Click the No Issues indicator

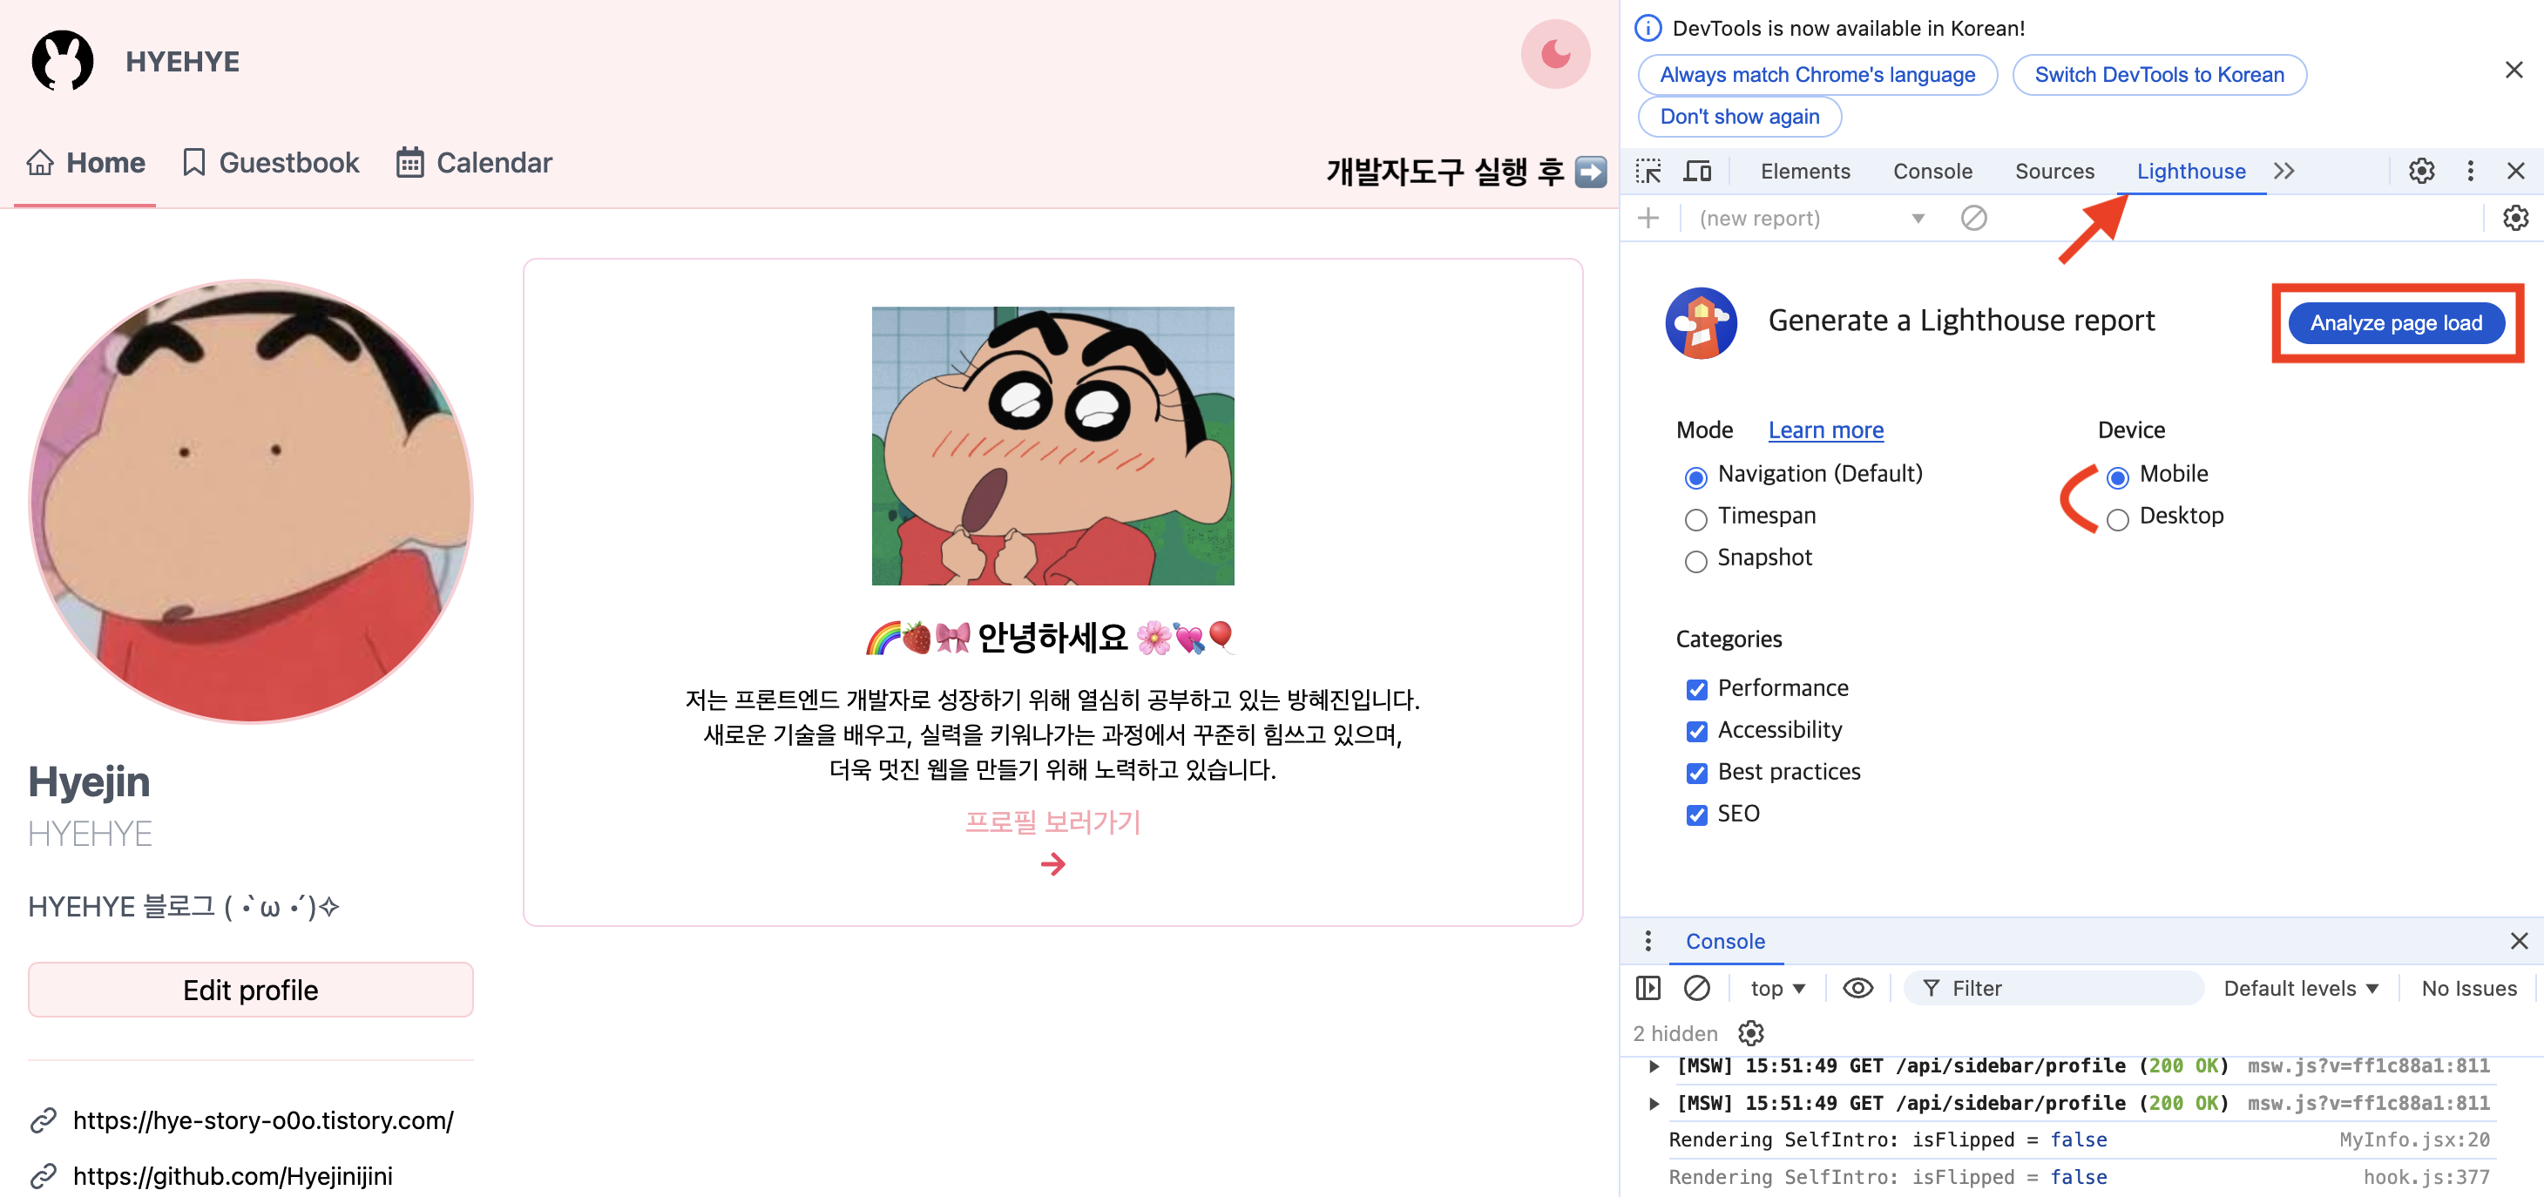tap(2469, 988)
